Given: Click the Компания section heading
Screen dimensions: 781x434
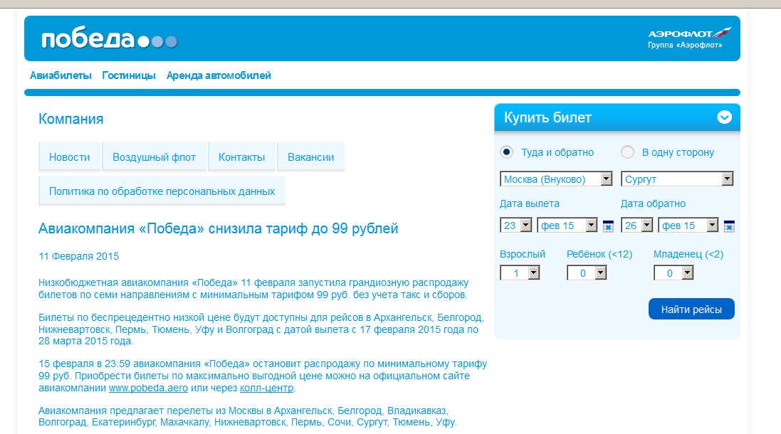Looking at the screenshot, I should [x=70, y=119].
